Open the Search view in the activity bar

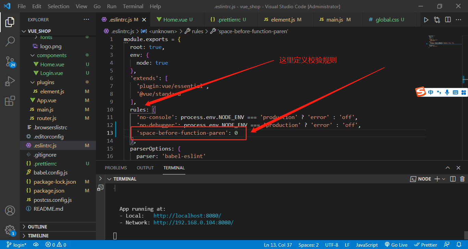click(x=10, y=42)
